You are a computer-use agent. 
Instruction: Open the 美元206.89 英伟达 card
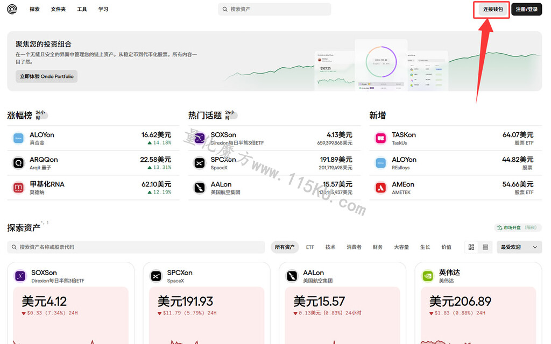pyautogui.click(x=478, y=303)
